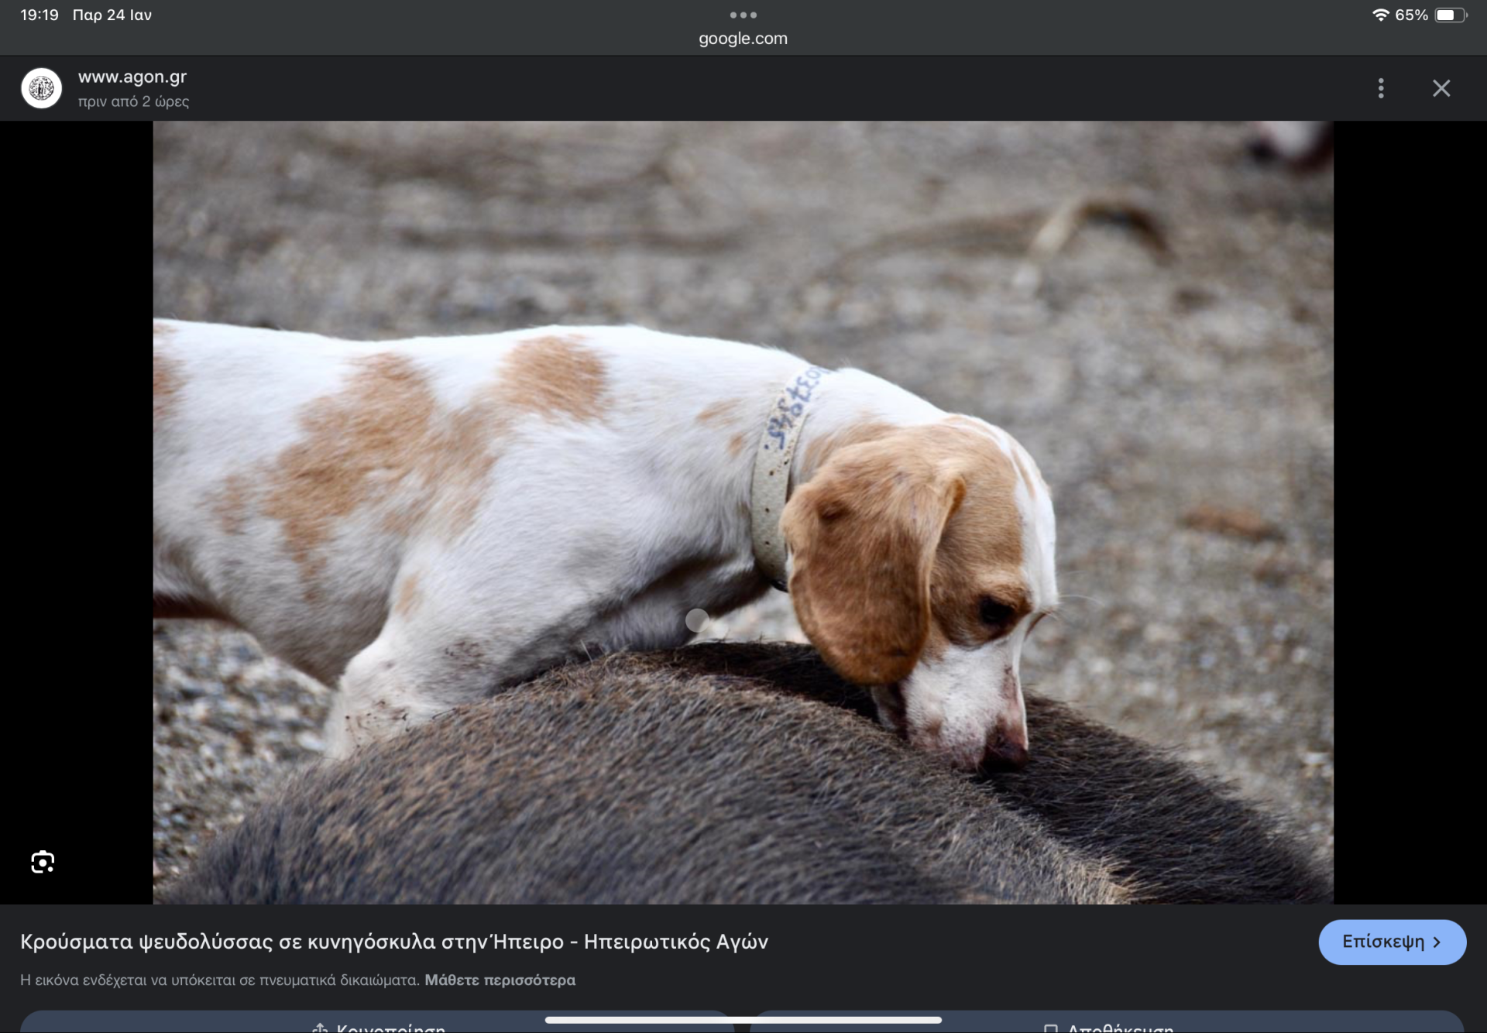Tap the 65% battery percentage text
This screenshot has height=1033, width=1487.
coord(1411,15)
